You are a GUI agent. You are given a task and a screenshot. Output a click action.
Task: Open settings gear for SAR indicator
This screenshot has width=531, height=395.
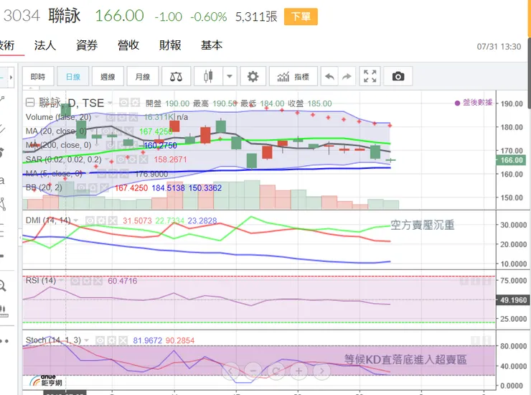tap(132, 159)
